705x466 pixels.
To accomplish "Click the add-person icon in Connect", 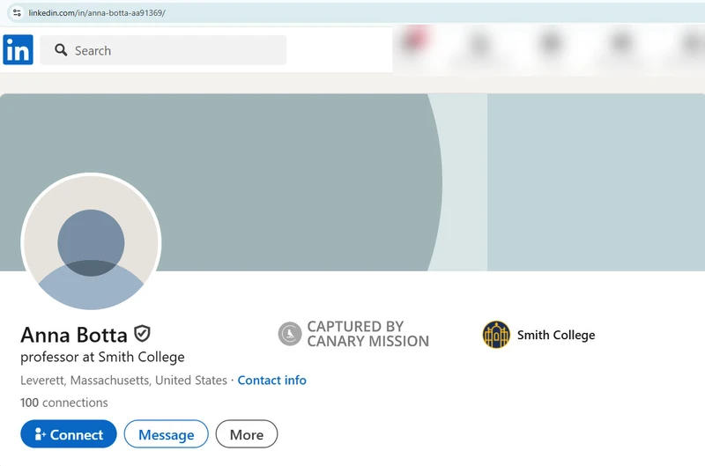I will (x=40, y=434).
